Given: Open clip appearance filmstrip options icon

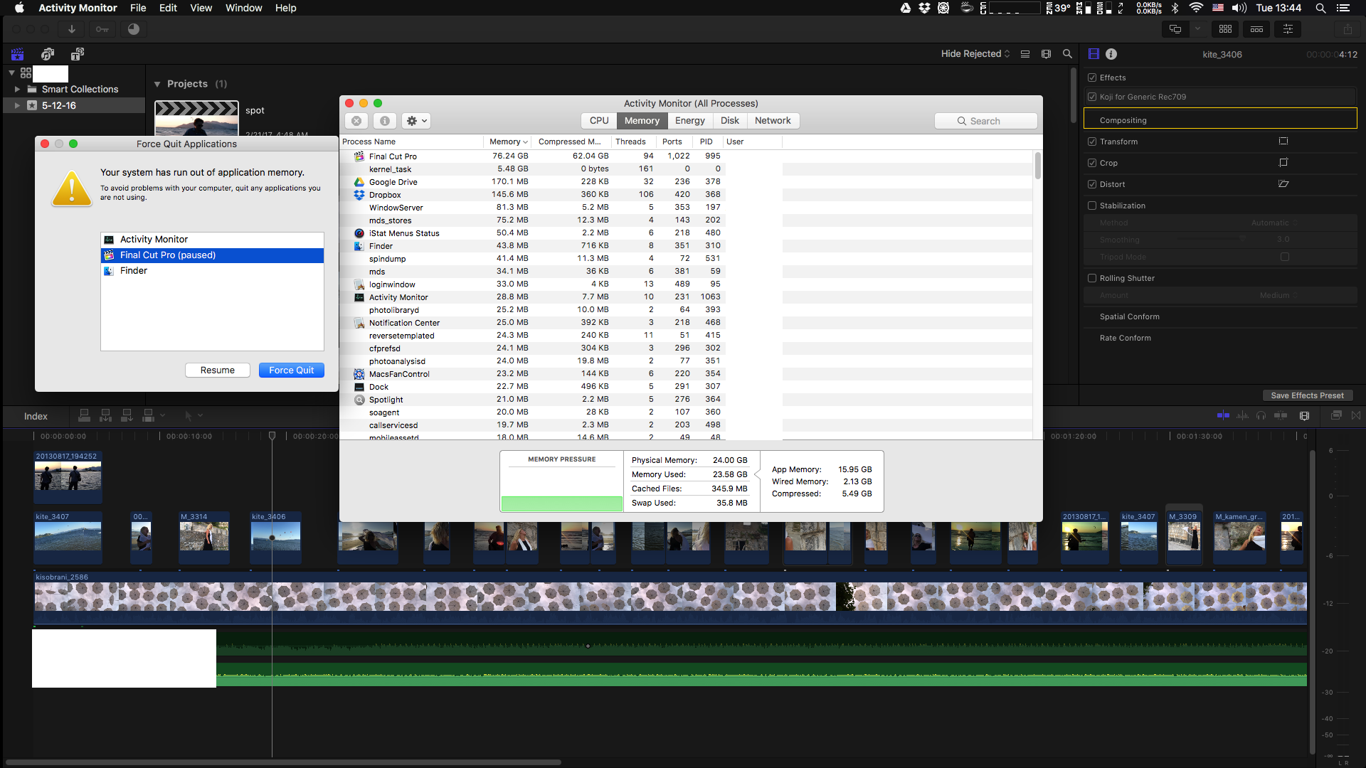Looking at the screenshot, I should pos(1046,54).
